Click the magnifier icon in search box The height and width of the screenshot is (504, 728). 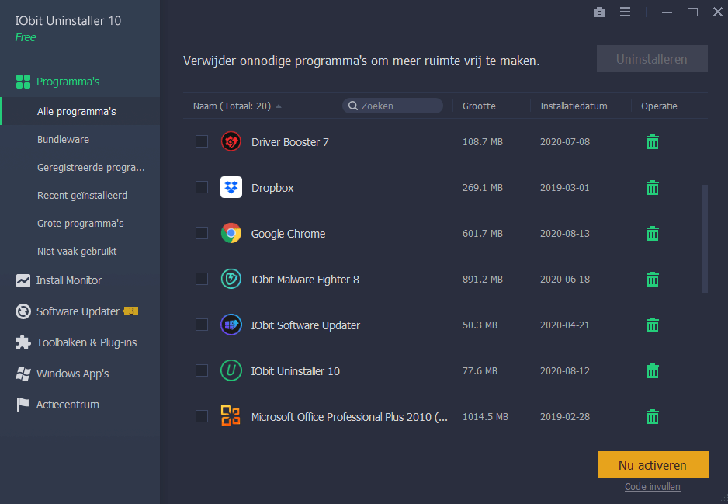[353, 106]
